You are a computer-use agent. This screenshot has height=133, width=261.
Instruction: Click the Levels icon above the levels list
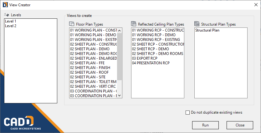point(7,15)
